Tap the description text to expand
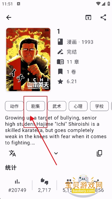Viewport: 112px width, 199px height. pos(56,130)
